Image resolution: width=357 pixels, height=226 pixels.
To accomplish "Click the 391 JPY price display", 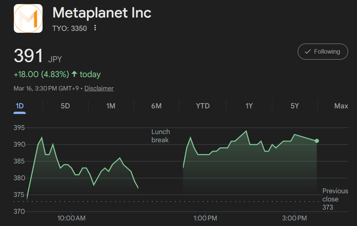I will point(37,56).
